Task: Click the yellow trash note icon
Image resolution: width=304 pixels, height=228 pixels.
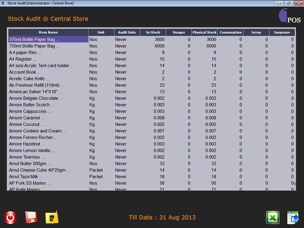Action: pos(52,217)
